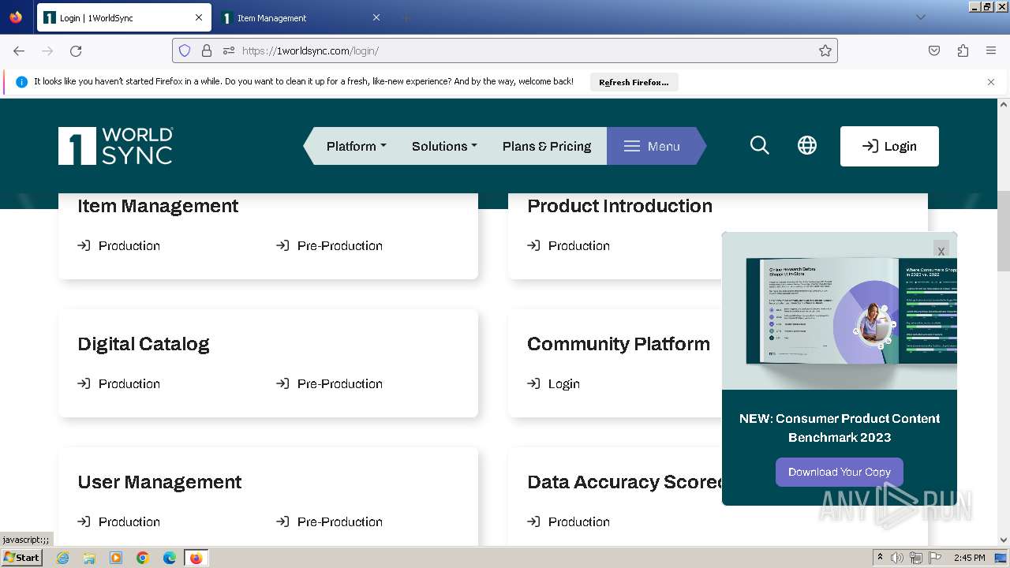Expand the Platform dropdown

point(356,146)
